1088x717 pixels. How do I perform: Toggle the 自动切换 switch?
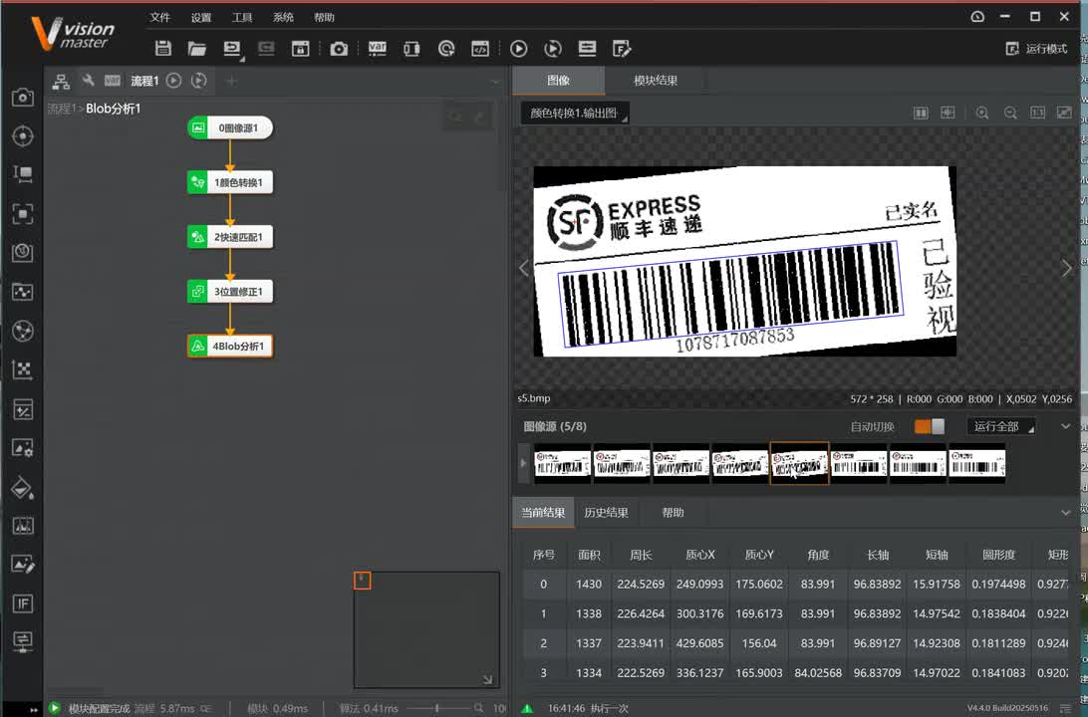coord(930,426)
